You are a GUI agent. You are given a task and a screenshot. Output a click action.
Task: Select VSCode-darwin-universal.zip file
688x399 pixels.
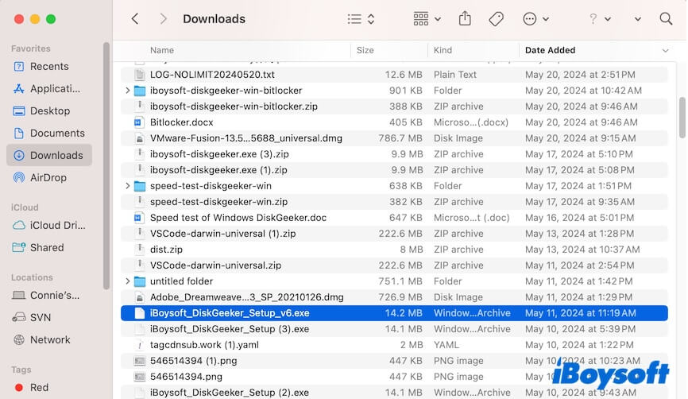[394, 265]
